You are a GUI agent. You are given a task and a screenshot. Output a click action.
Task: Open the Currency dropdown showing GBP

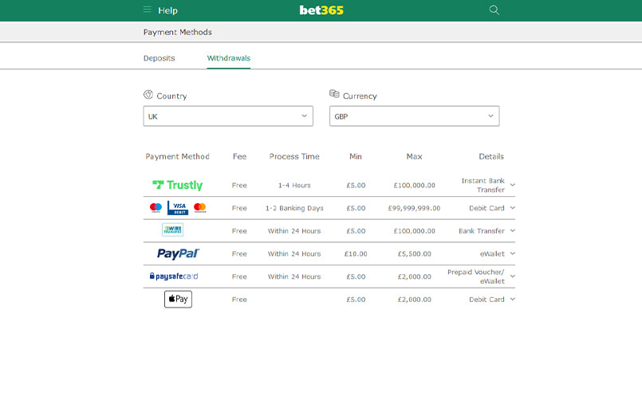pyautogui.click(x=415, y=116)
